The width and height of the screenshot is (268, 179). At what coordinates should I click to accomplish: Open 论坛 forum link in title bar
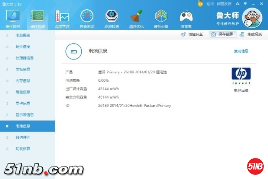pyautogui.click(x=210, y=3)
